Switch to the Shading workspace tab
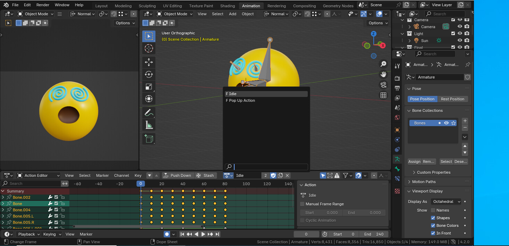The width and height of the screenshot is (509, 246). 227,6
